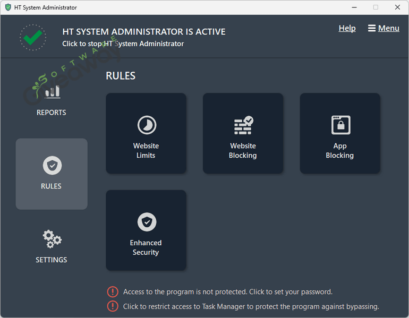Screen dimensions: 409x318
Task: Click 'Click to stop HT System Administrator'
Action: pos(123,44)
